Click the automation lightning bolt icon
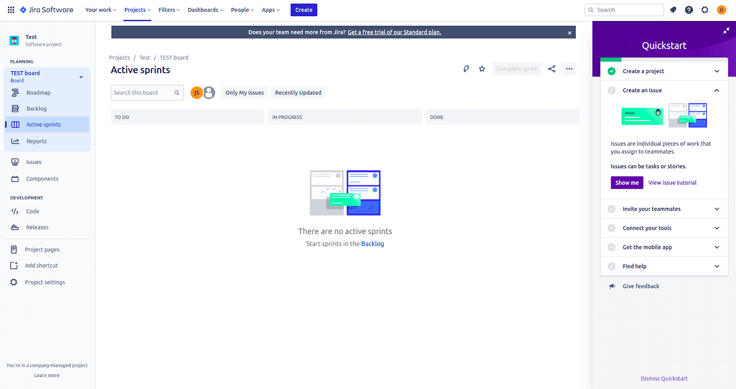The image size is (736, 389). coord(466,69)
